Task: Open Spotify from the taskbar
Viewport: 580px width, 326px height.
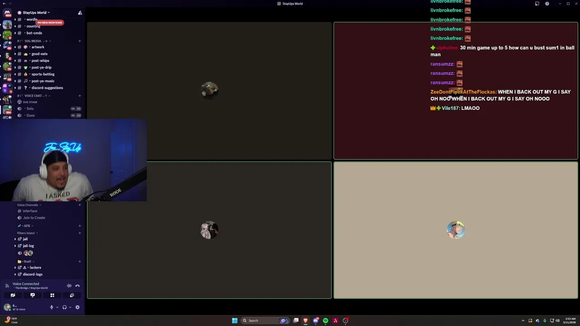Action: point(325,321)
